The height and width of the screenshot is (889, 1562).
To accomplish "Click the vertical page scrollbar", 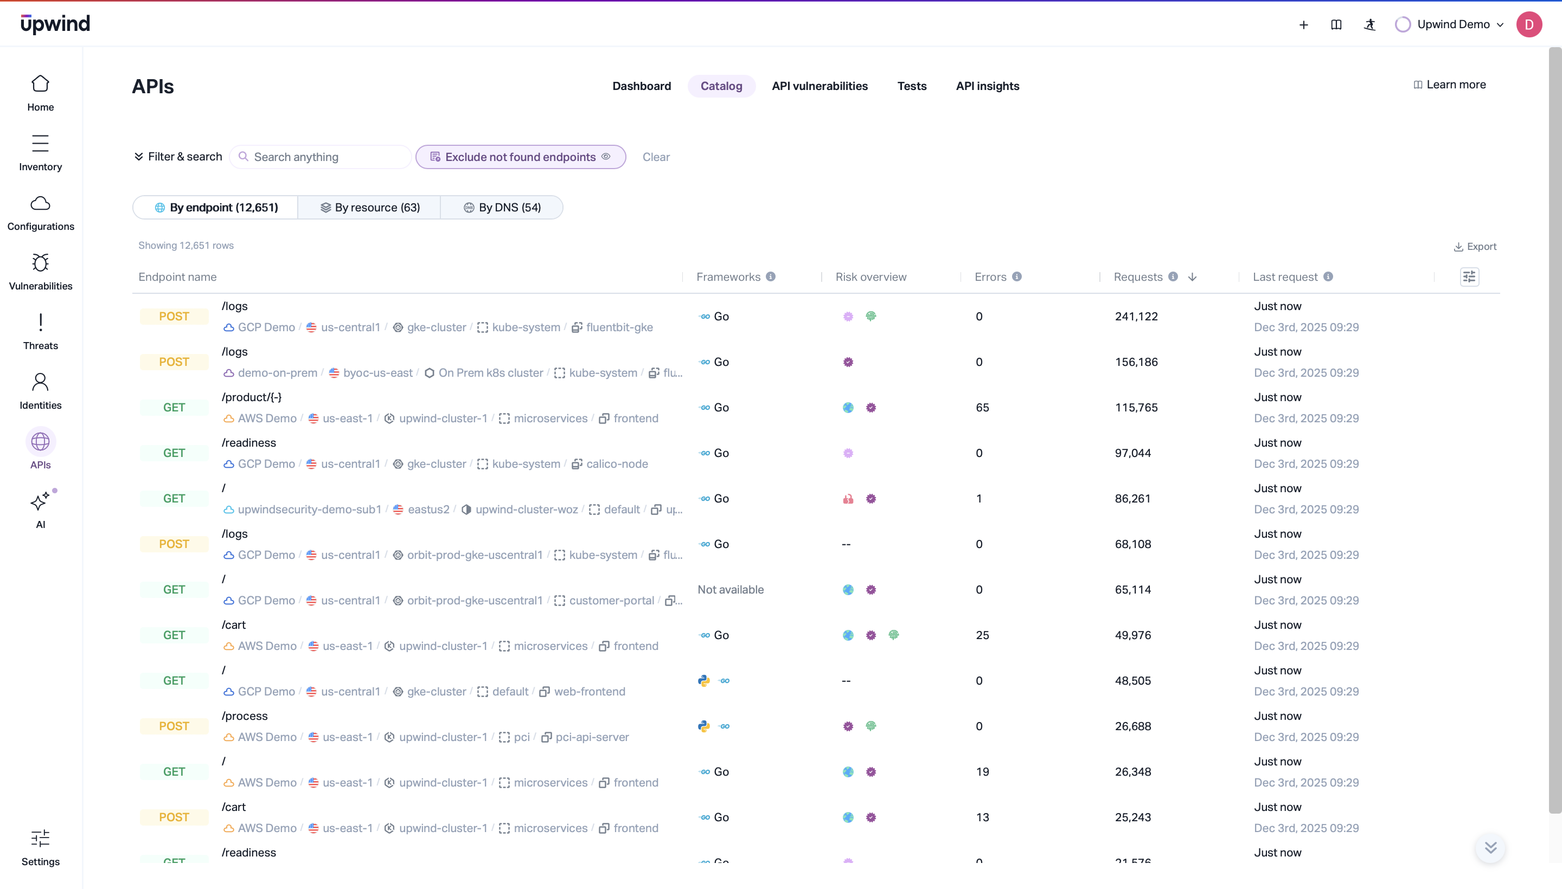I will (x=1554, y=427).
